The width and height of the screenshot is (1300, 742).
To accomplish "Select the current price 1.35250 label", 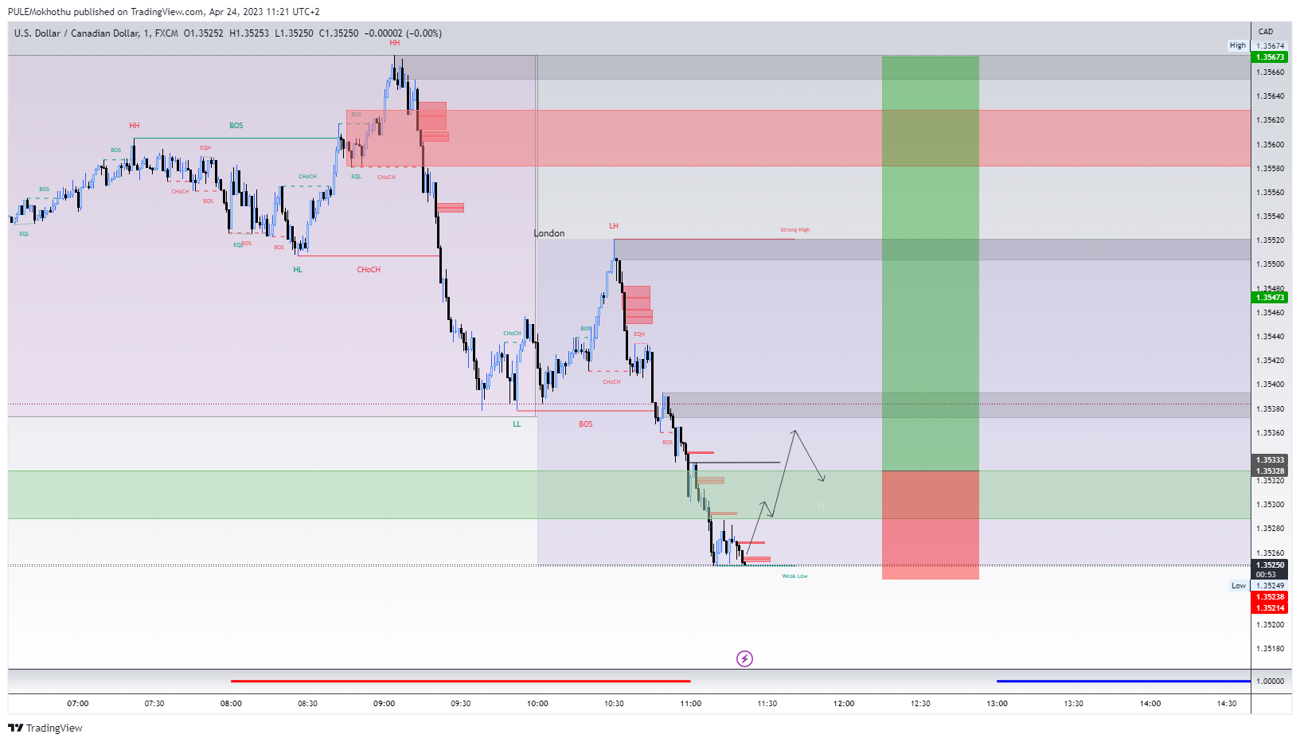I will 1271,565.
